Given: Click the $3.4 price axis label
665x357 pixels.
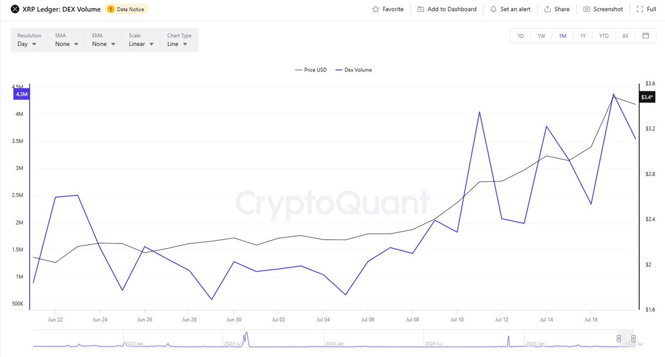Looking at the screenshot, I should click(647, 97).
